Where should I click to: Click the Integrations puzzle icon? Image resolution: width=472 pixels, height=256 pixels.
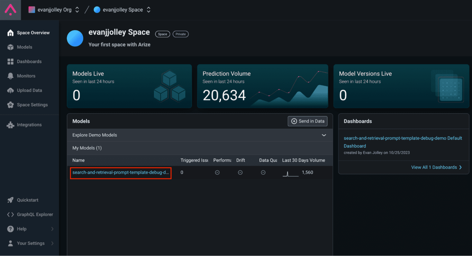click(x=11, y=125)
